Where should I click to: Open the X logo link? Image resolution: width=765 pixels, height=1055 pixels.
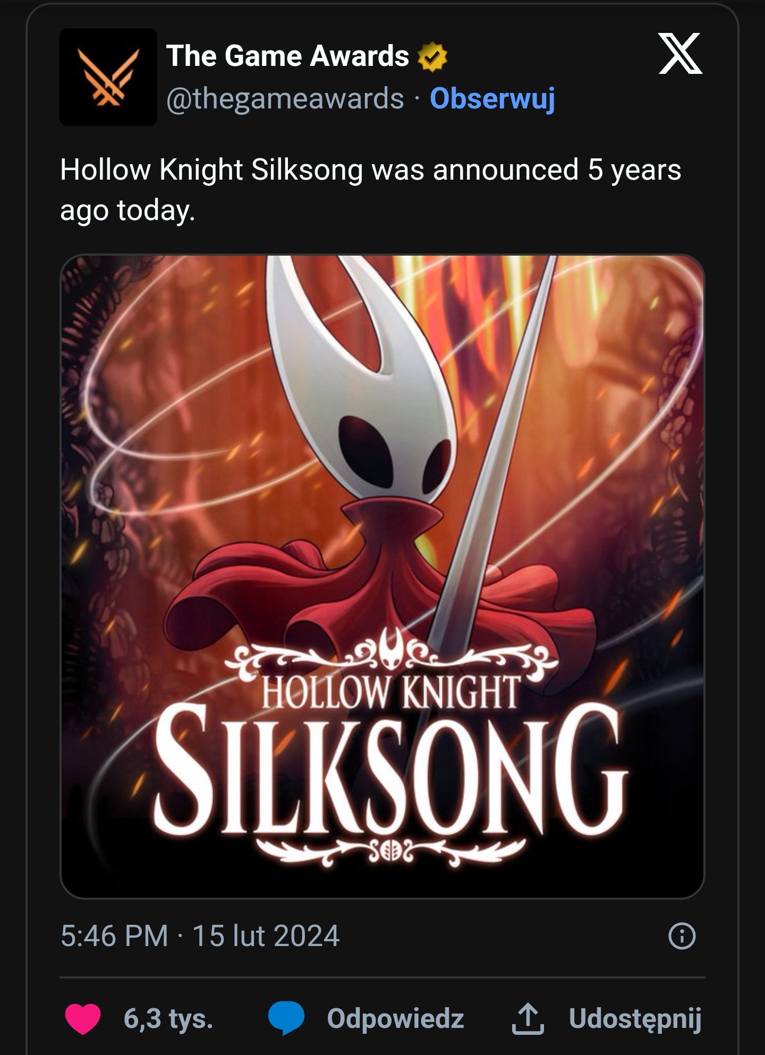pyautogui.click(x=681, y=53)
